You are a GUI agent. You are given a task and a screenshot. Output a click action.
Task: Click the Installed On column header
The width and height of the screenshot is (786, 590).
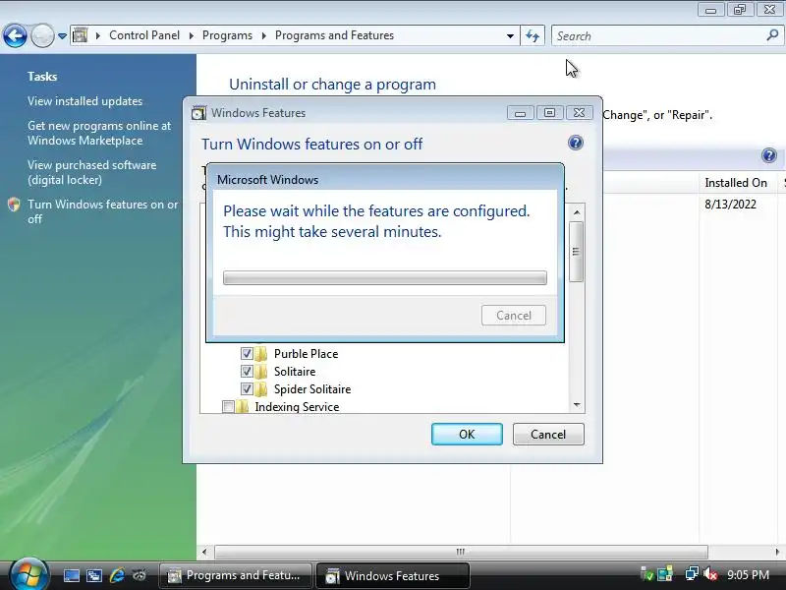tap(736, 183)
